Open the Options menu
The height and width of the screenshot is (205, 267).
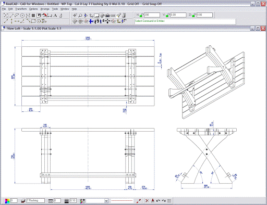point(33,9)
